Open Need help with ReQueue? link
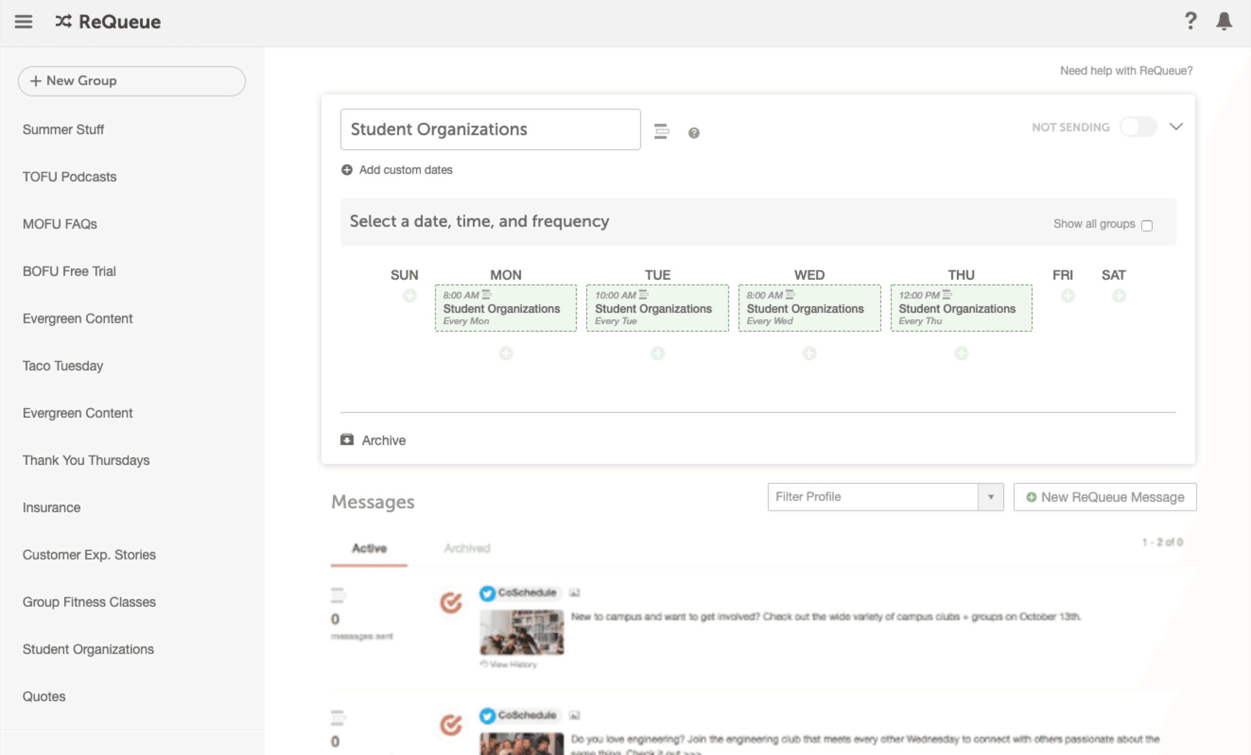 [1126, 70]
